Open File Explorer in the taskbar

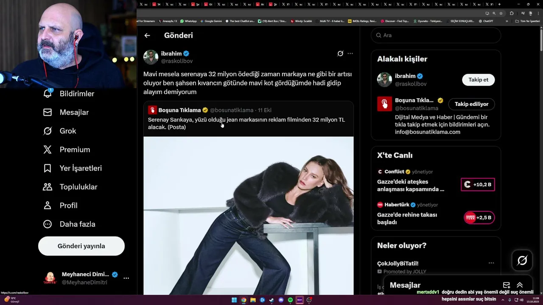(253, 300)
